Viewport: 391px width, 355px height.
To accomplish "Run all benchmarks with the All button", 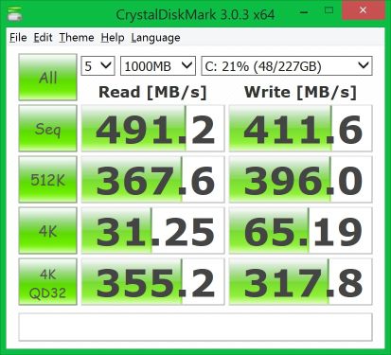I will tap(47, 78).
